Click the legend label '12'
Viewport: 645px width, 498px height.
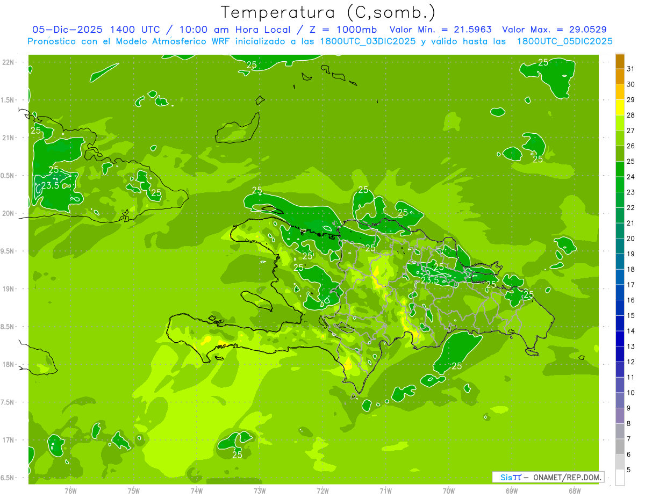coord(630,362)
